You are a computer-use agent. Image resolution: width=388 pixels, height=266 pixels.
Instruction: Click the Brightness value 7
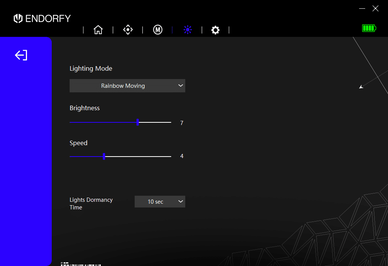[182, 123]
